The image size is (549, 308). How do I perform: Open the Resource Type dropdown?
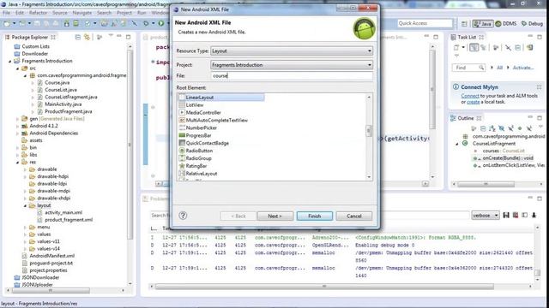pyautogui.click(x=292, y=51)
